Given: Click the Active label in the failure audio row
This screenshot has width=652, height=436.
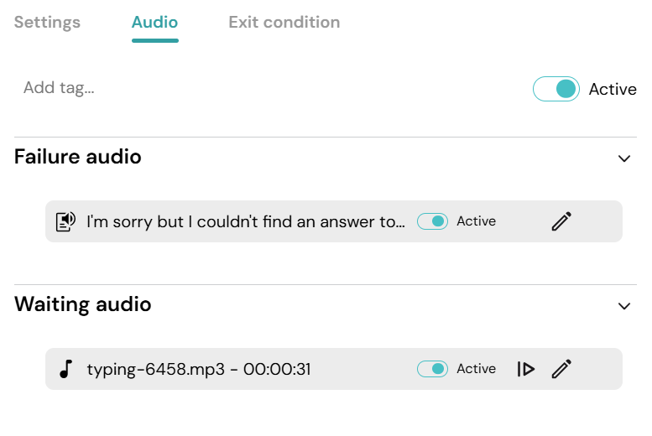Looking at the screenshot, I should [476, 221].
